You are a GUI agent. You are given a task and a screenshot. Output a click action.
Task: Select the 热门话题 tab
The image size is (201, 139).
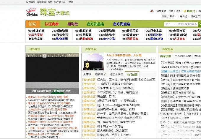(x=132, y=74)
